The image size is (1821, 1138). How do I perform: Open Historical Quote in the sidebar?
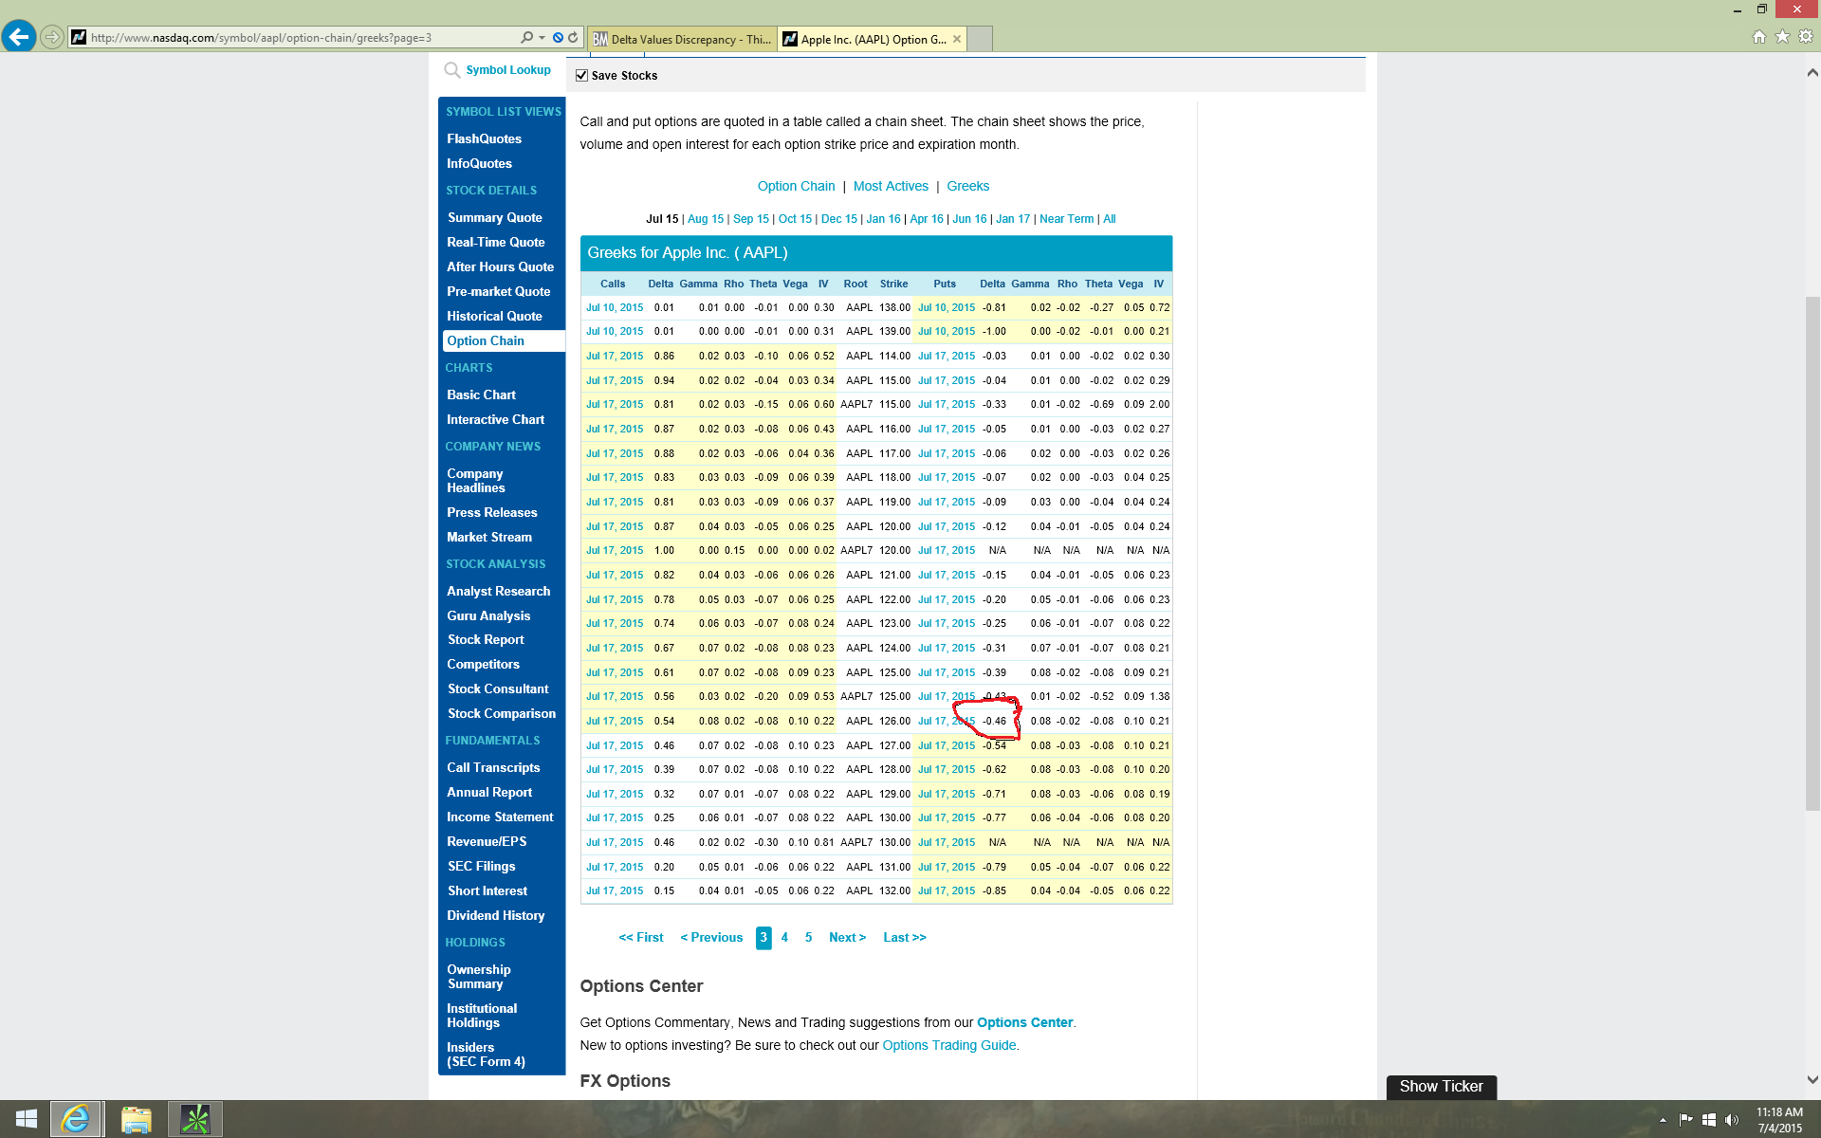pos(495,316)
